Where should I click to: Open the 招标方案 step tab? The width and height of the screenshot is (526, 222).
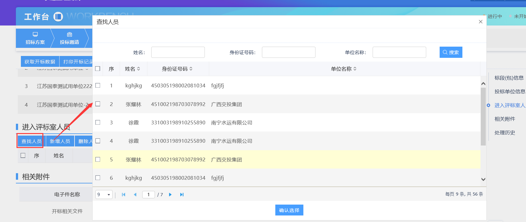click(x=35, y=38)
